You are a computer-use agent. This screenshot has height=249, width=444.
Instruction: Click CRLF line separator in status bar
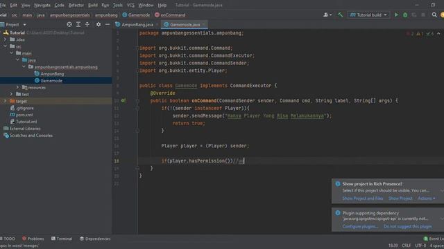click(x=407, y=246)
